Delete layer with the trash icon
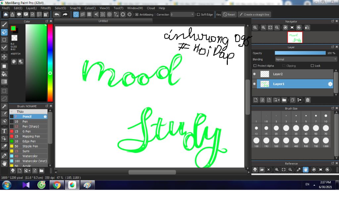The width and height of the screenshot is (339, 218). 308,100
